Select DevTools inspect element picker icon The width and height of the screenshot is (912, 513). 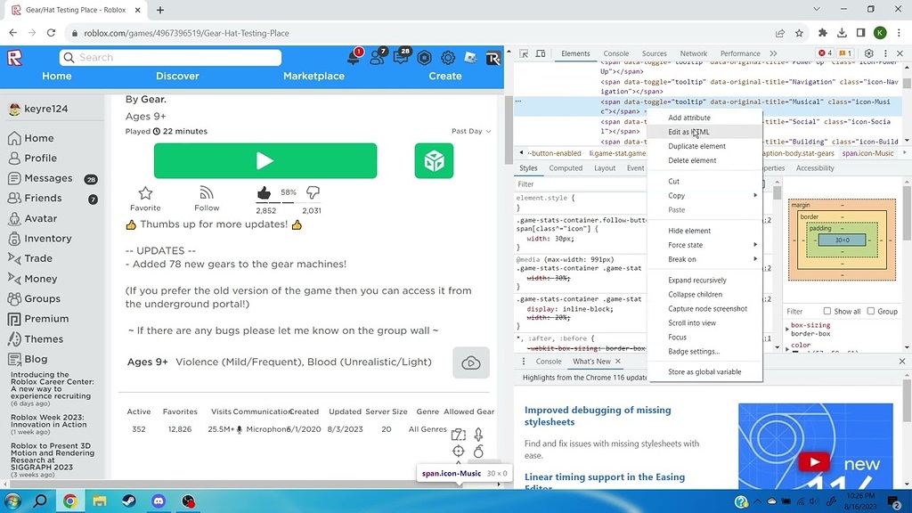click(x=524, y=53)
